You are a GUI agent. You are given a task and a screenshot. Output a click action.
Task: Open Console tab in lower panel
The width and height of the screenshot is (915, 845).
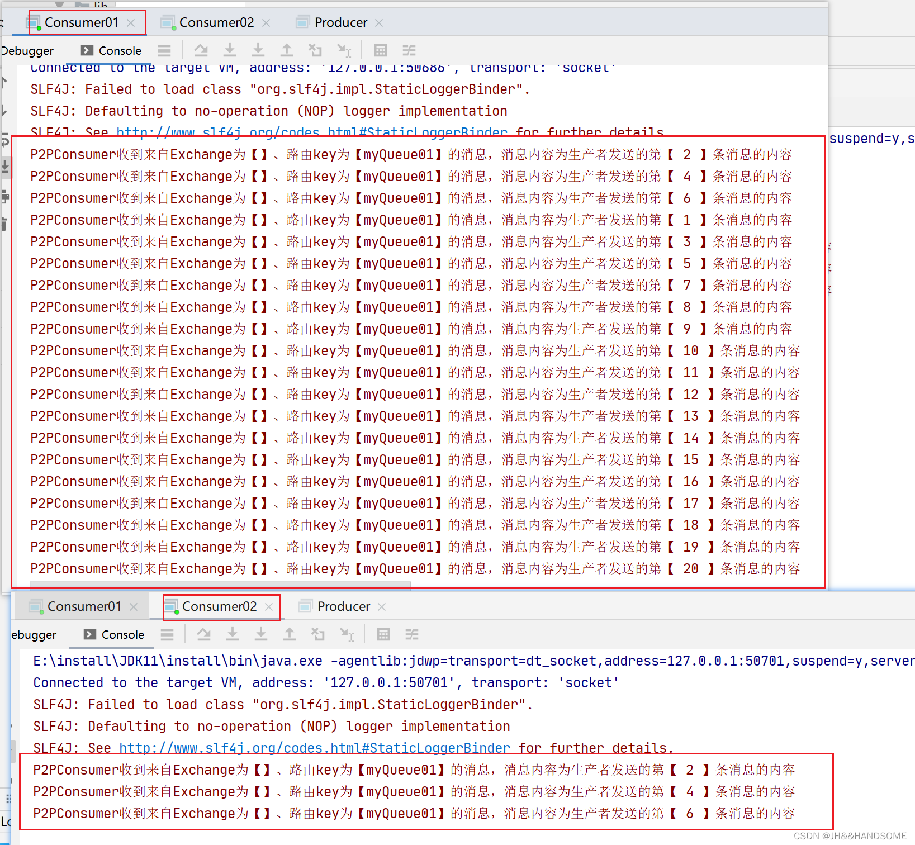coord(114,635)
